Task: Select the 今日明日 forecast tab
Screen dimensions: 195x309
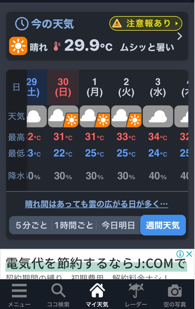Action: click(118, 225)
